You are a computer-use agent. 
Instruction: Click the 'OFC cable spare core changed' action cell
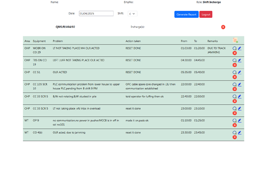(x=150, y=86)
